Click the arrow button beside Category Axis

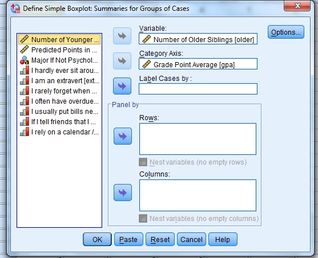point(122,61)
